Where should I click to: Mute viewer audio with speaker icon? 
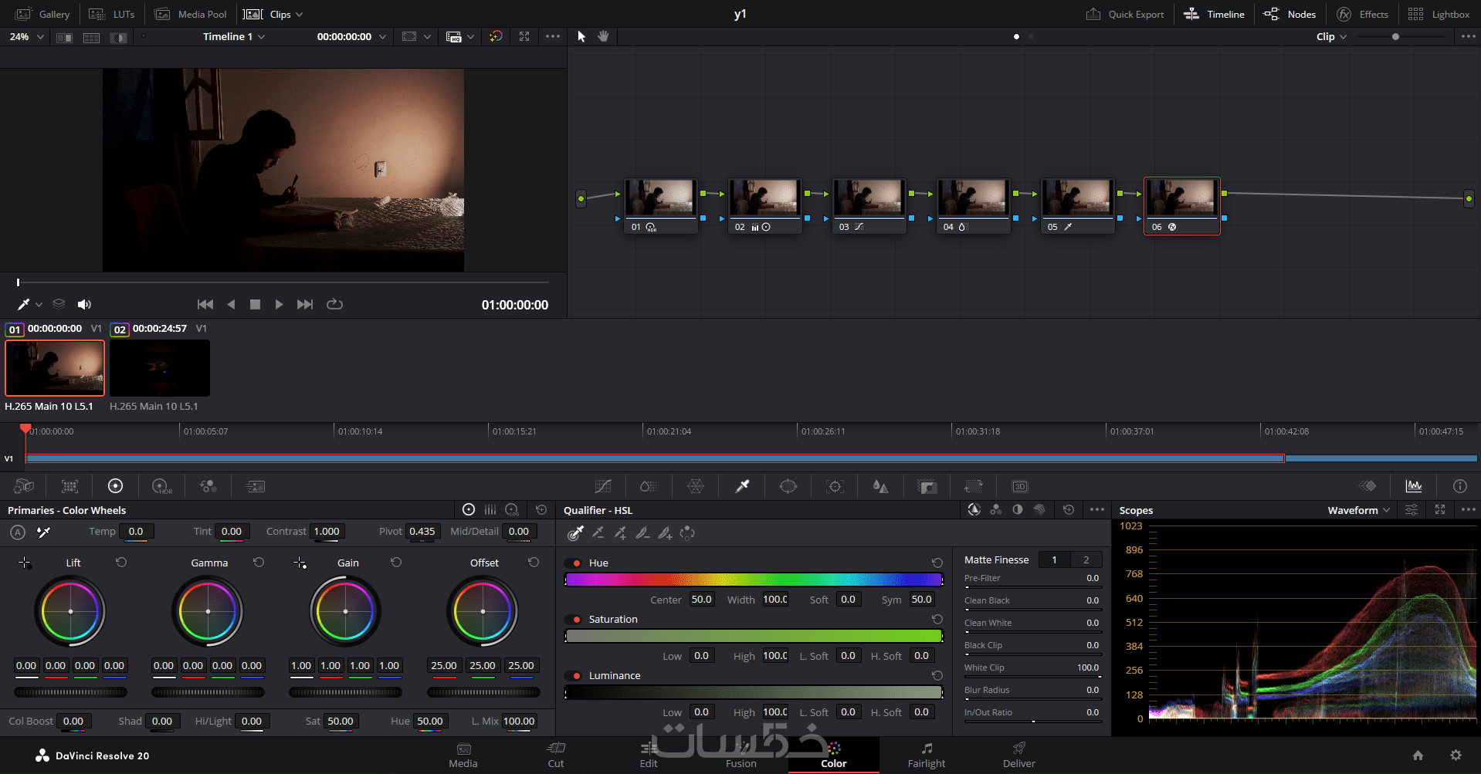[x=84, y=304]
